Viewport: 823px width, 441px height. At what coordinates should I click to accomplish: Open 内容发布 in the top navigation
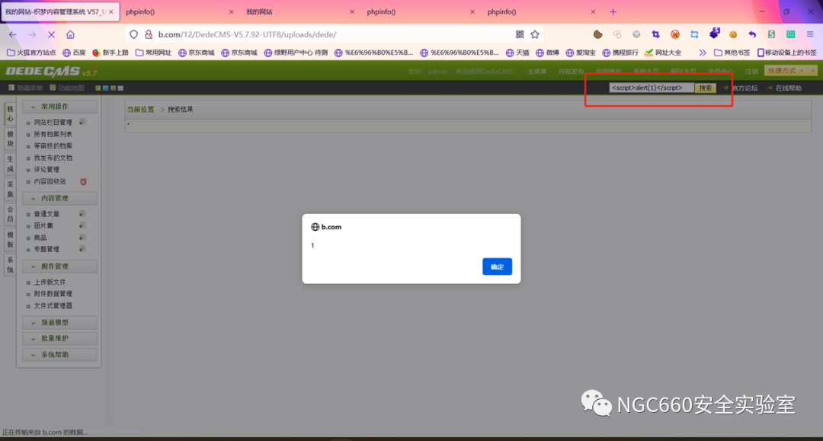[571, 72]
